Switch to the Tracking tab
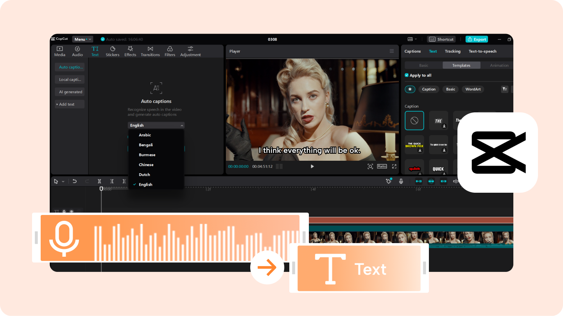 452,51
